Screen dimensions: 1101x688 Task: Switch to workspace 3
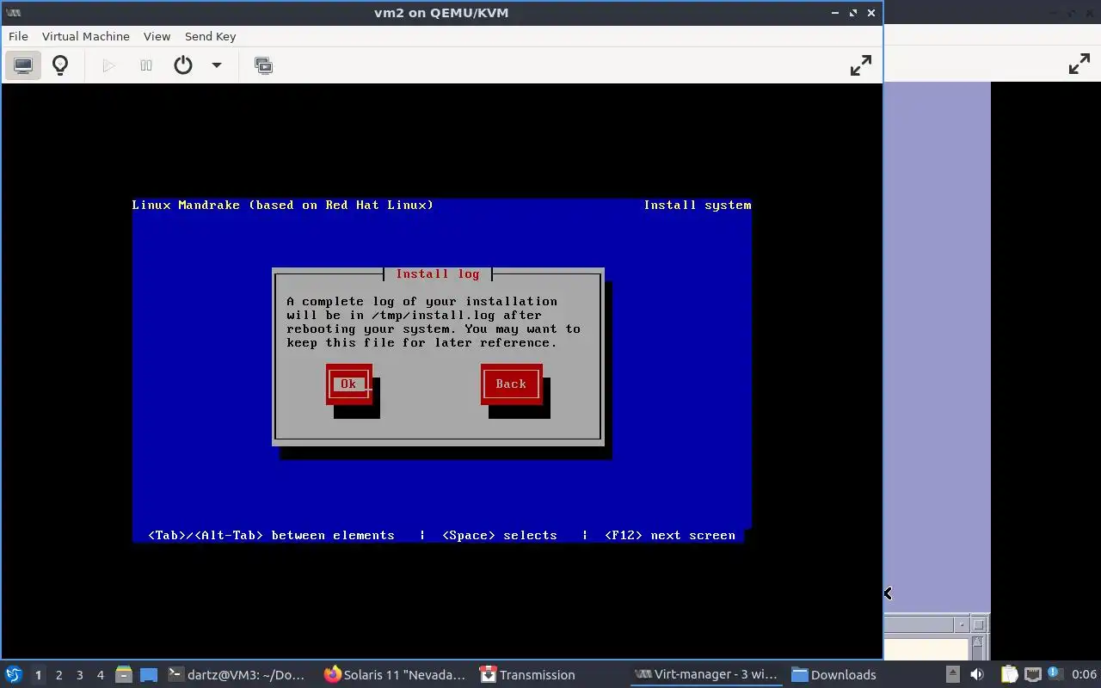tap(79, 675)
